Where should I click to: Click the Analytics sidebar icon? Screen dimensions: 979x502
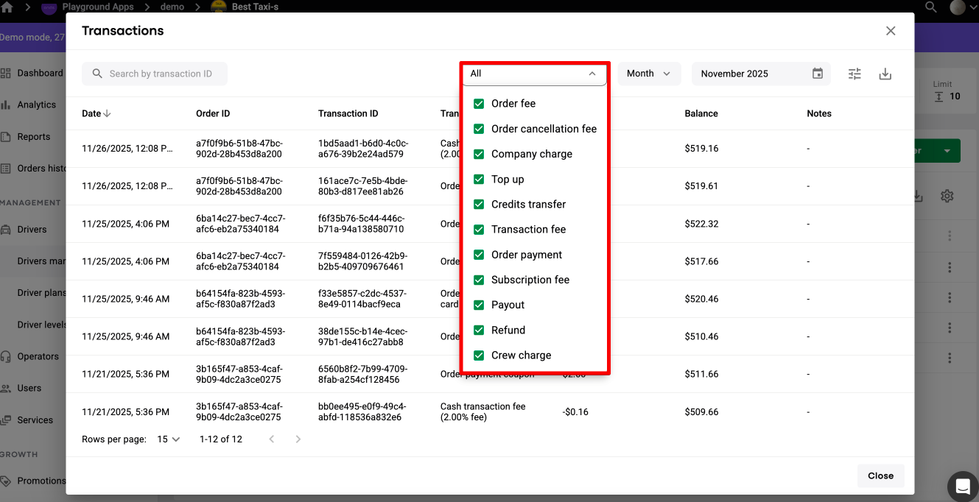[x=6, y=105]
